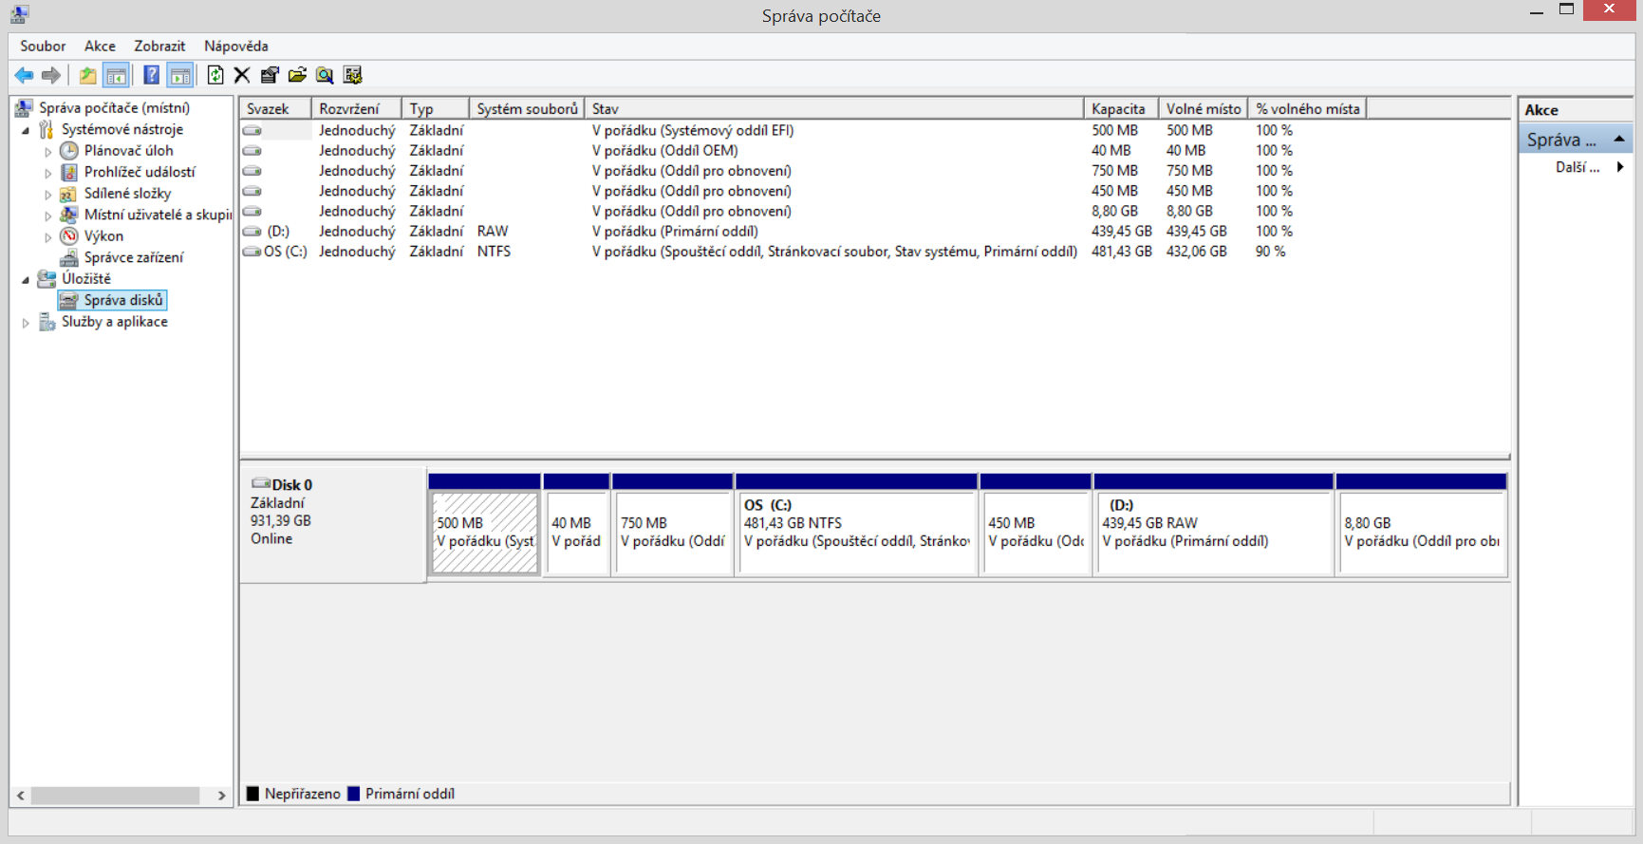Image resolution: width=1643 pixels, height=844 pixels.
Task: Sort by the Kapacita column header
Action: tap(1121, 108)
